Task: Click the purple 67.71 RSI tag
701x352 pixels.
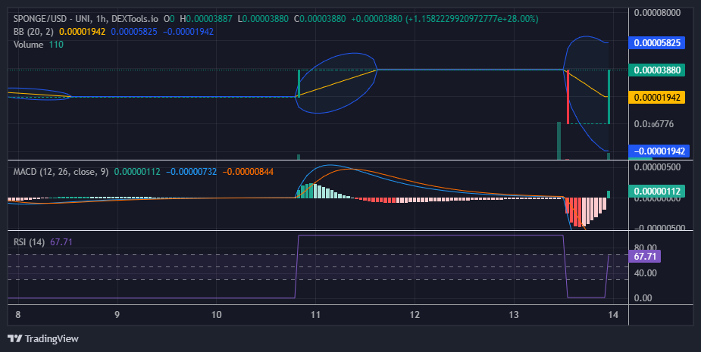Action: pos(645,257)
